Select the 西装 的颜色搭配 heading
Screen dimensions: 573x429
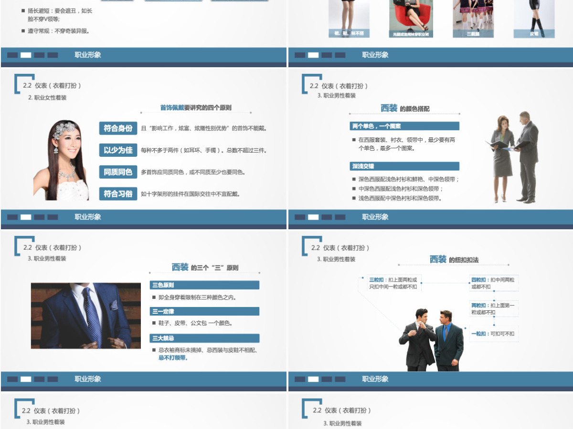[x=405, y=108]
